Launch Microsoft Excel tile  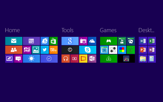152,41
